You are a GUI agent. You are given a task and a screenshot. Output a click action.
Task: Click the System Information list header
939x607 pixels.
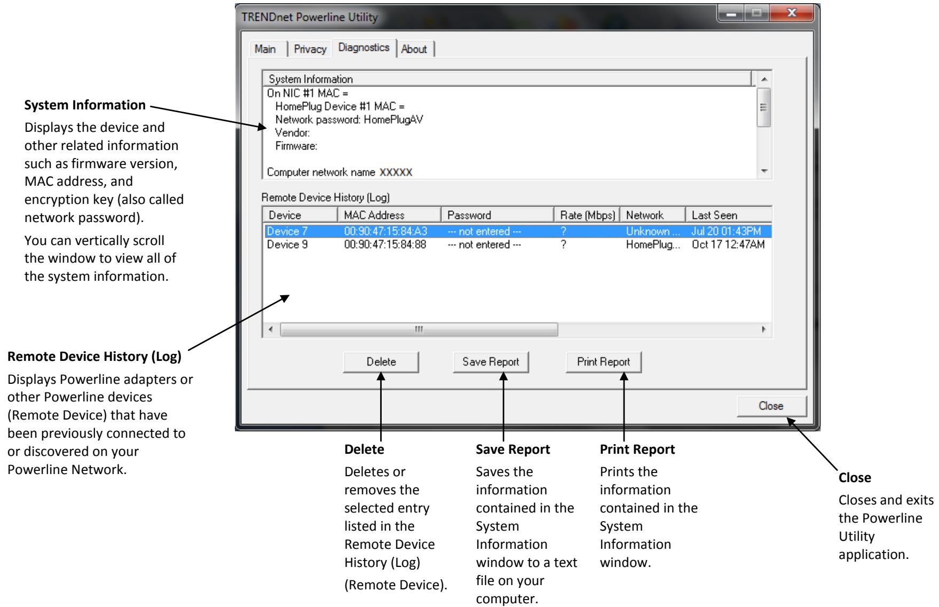coord(507,79)
